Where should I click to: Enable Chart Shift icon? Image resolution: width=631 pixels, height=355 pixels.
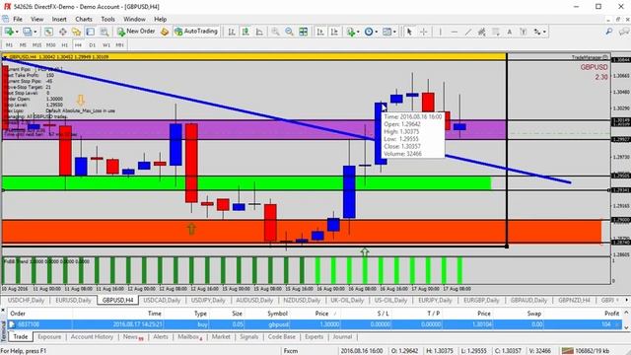(334, 32)
